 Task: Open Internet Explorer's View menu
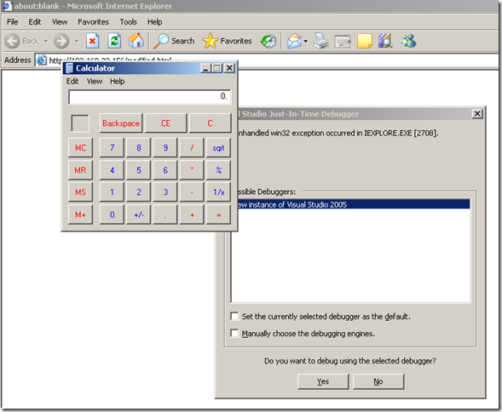60,22
